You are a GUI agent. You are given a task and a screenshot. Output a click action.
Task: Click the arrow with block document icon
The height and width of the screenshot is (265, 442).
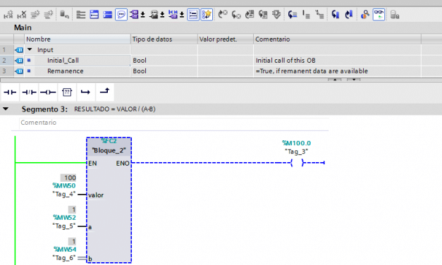(250, 14)
